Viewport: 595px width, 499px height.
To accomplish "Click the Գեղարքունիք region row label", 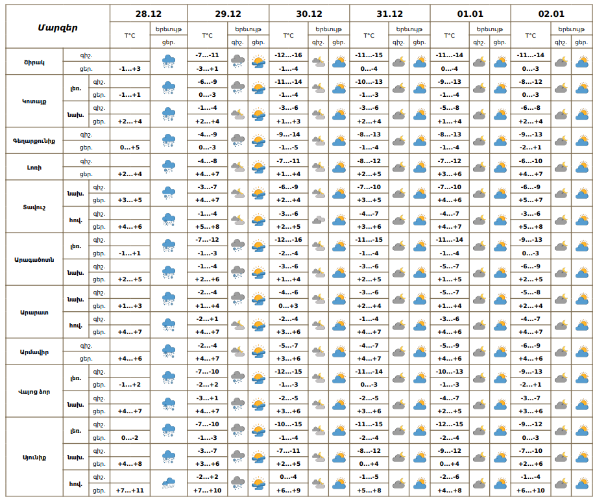I will pos(34,141).
